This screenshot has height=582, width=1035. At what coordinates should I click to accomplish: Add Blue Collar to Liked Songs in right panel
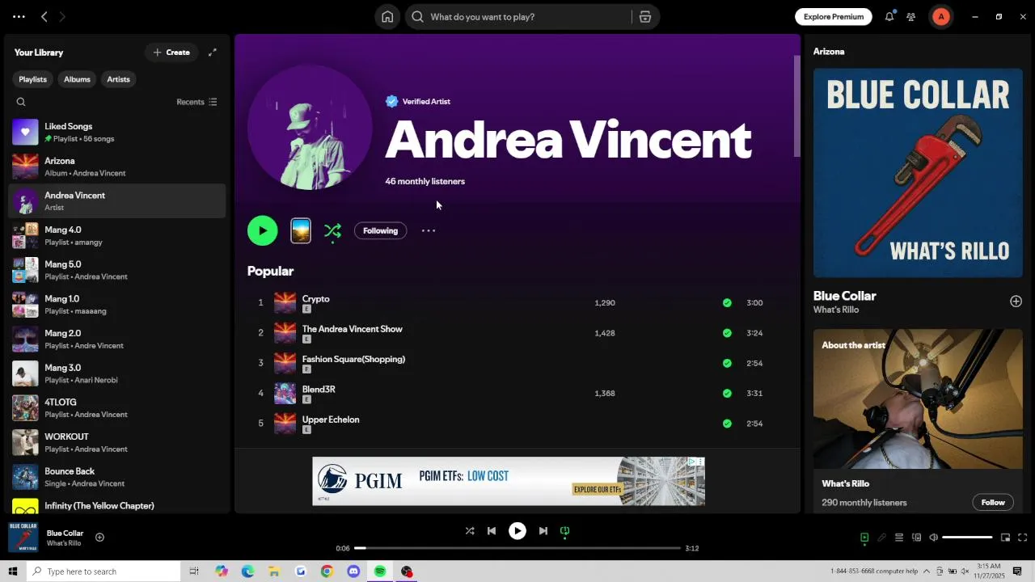(x=1016, y=302)
